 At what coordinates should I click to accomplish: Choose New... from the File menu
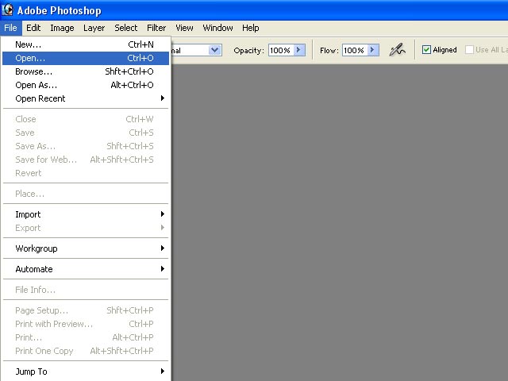tap(86, 44)
